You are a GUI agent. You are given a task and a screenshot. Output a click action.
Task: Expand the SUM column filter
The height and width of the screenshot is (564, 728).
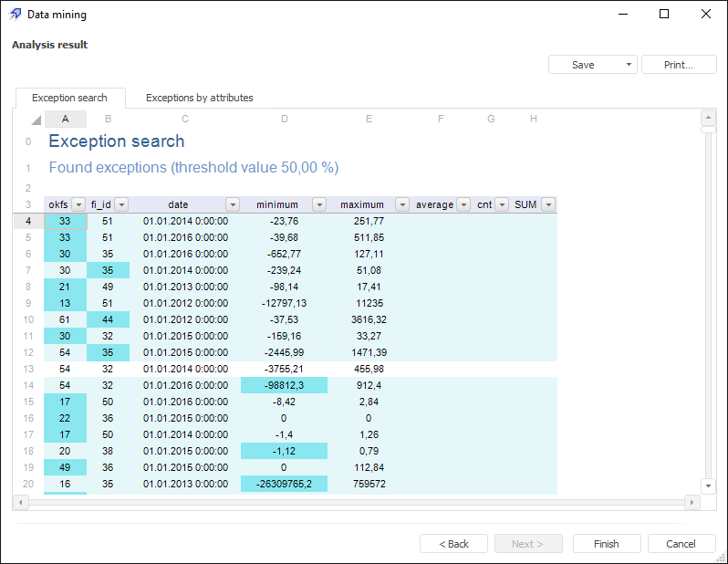[x=547, y=204]
